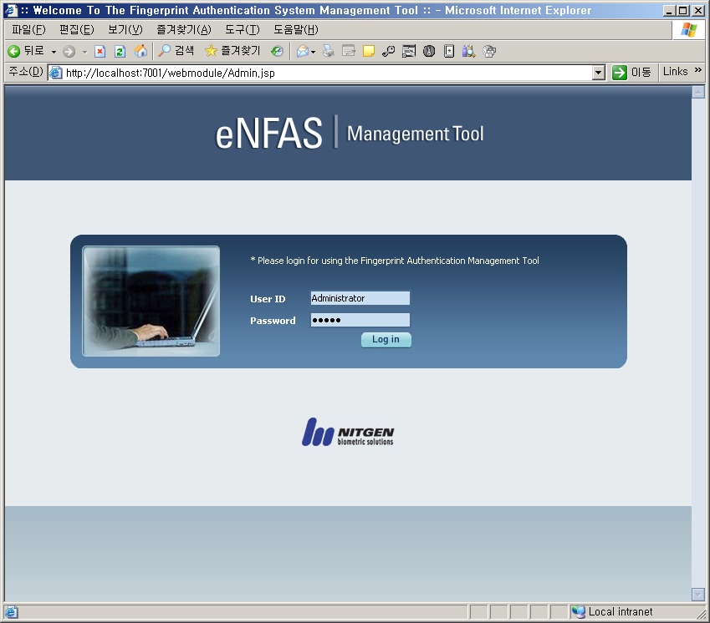Open the Help (도움말) menu

[x=296, y=29]
